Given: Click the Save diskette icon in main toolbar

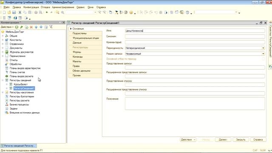Looking at the screenshot, I should pyautogui.click(x=14, y=12).
